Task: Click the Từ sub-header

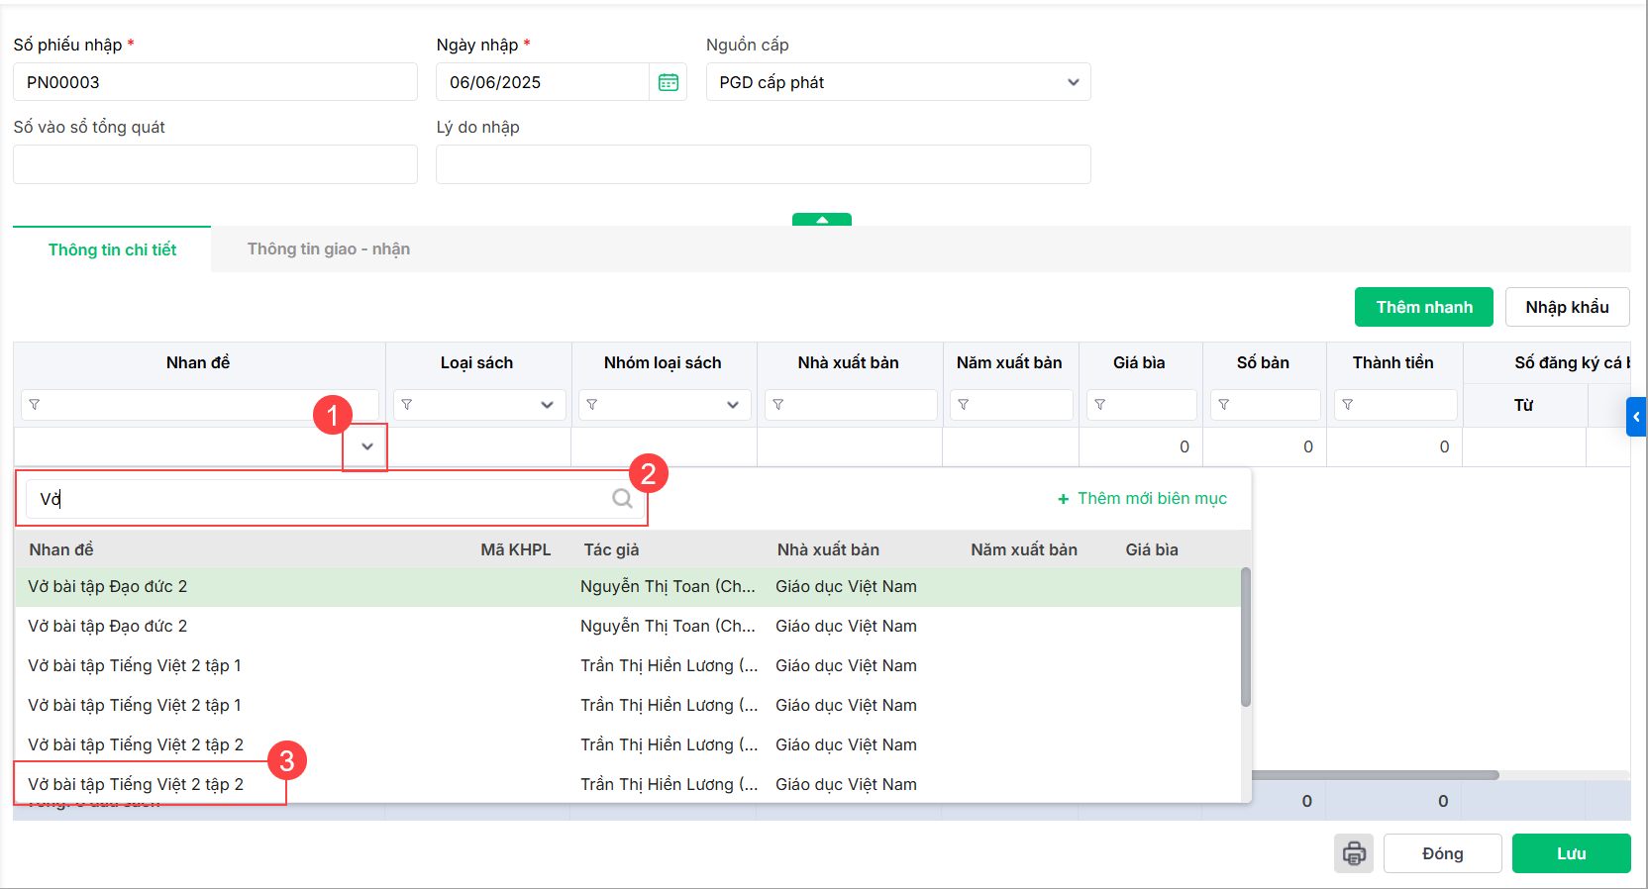Action: [1523, 405]
